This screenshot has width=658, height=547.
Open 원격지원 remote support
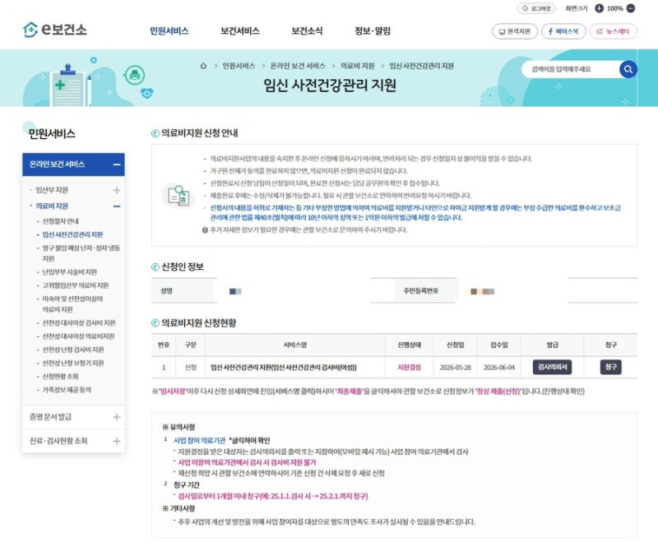click(515, 31)
